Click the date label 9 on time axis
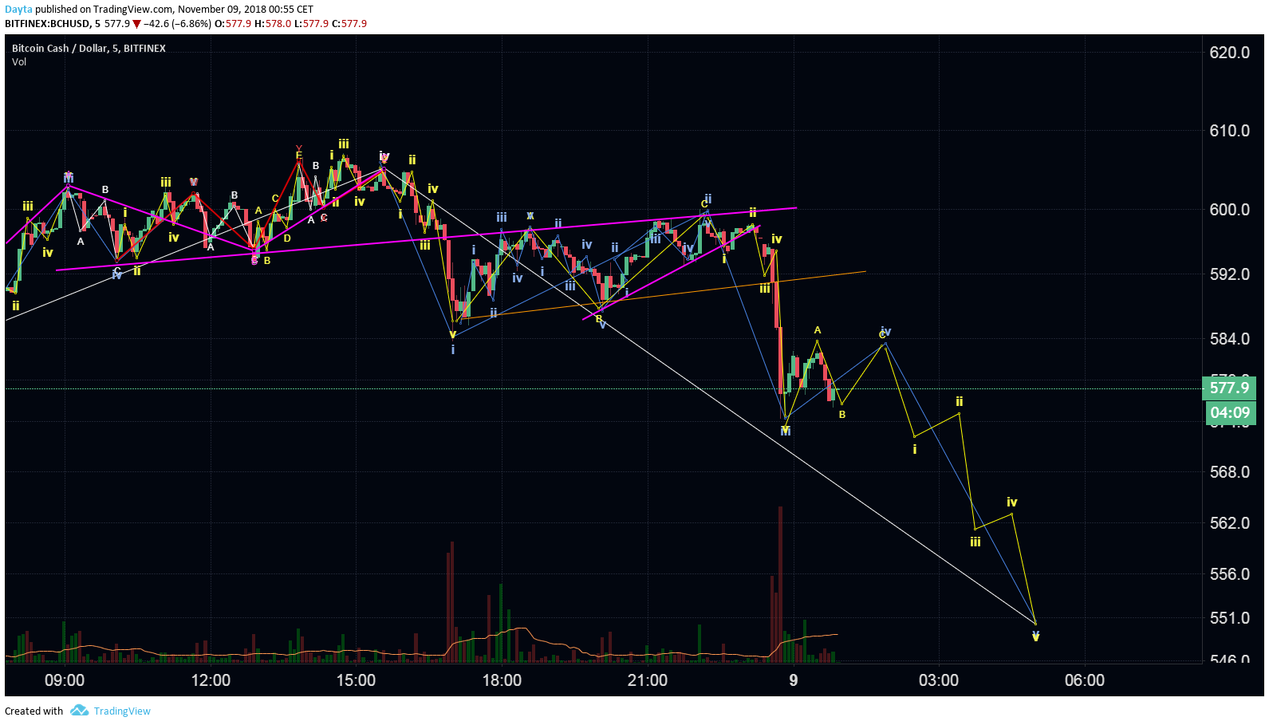This screenshot has height=725, width=1269. click(x=793, y=680)
